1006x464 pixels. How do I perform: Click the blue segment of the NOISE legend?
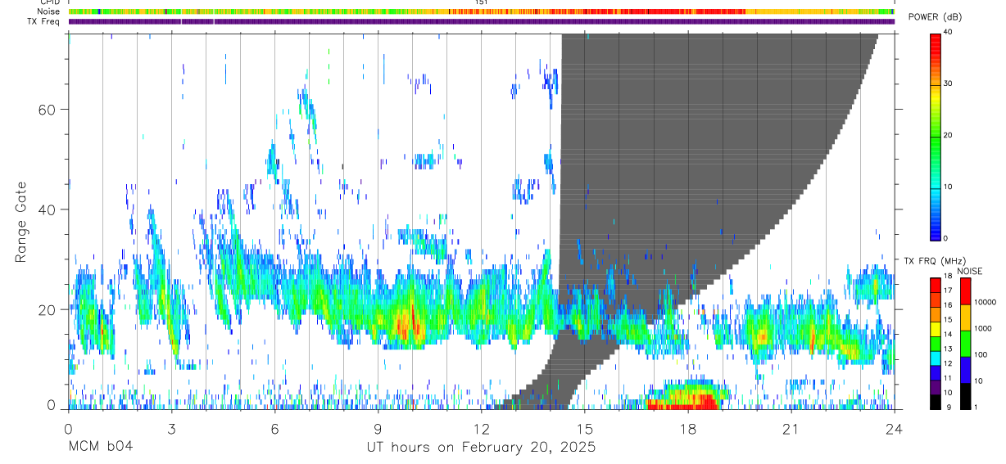point(966,370)
